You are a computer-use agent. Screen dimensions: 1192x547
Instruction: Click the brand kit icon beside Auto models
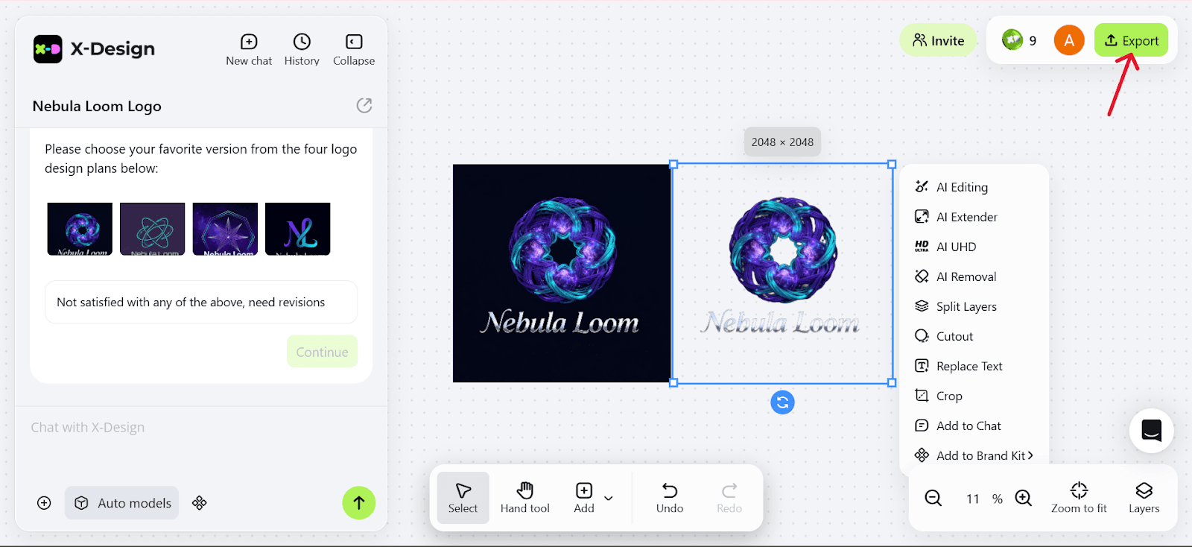200,503
